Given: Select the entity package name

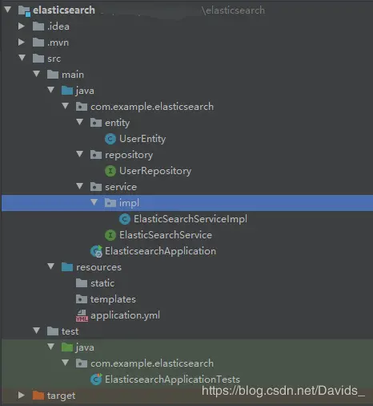Looking at the screenshot, I should [118, 123].
